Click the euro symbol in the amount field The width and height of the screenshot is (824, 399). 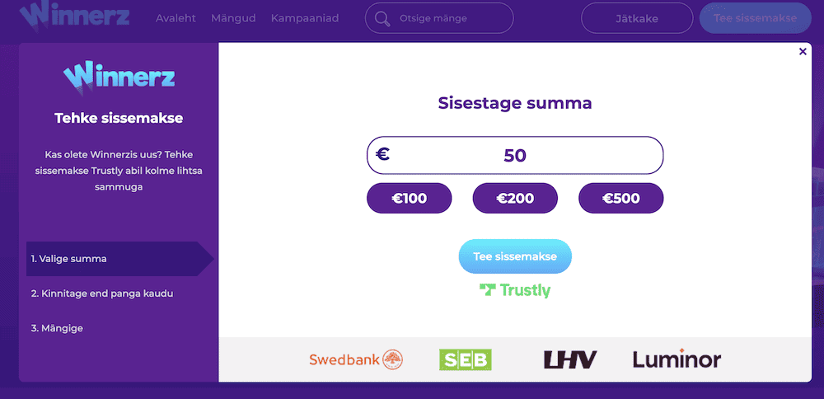(383, 154)
